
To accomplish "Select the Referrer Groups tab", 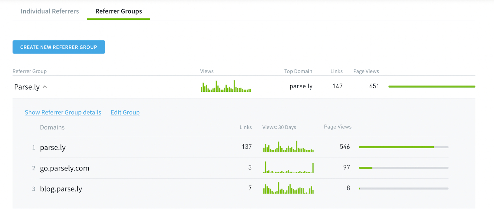I will tap(119, 11).
